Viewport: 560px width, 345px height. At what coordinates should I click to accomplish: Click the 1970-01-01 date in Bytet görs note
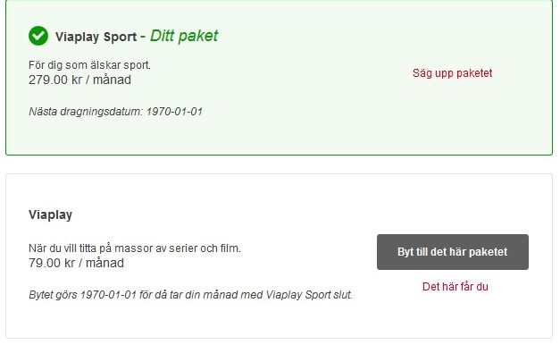(x=109, y=295)
